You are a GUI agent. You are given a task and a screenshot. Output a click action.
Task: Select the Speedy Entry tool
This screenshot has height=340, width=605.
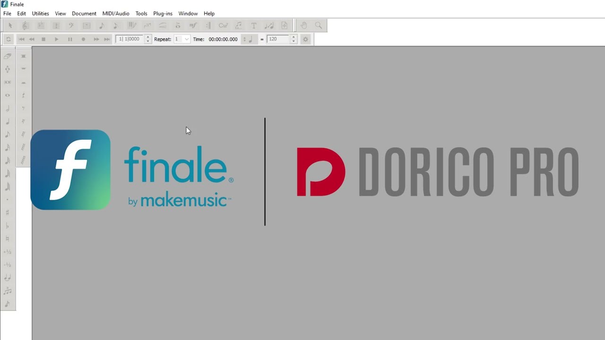tap(116, 25)
